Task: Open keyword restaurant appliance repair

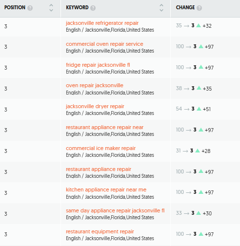Action: [99, 169]
